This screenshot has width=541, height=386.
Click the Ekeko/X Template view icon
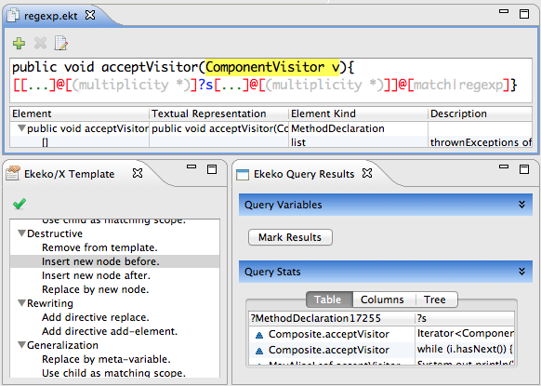12,173
